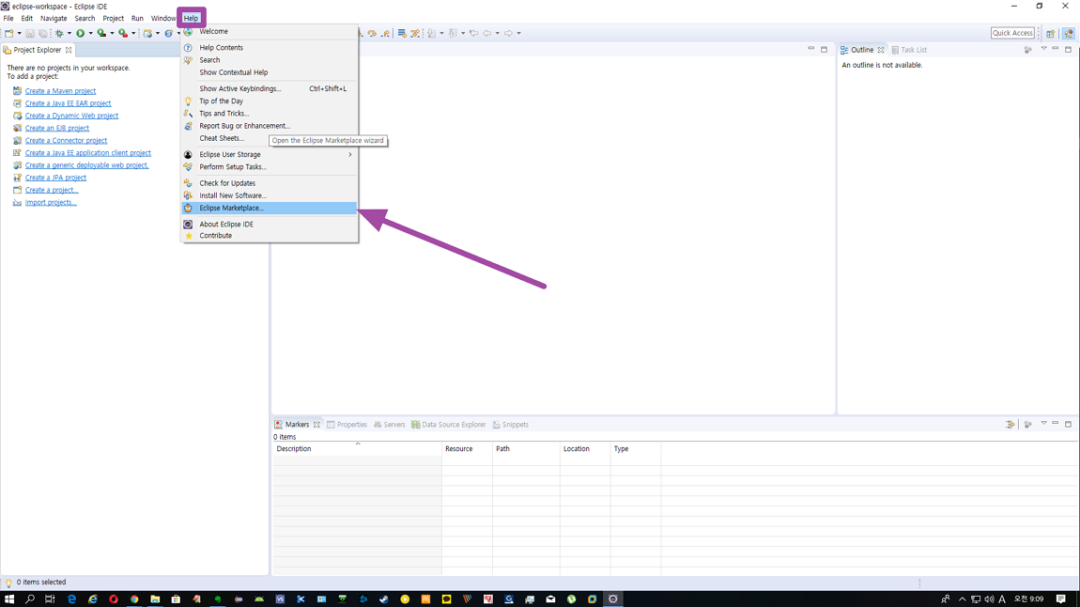Open the Create a Dynamic Web project link
Viewport: 1080px width, 607px height.
point(71,116)
